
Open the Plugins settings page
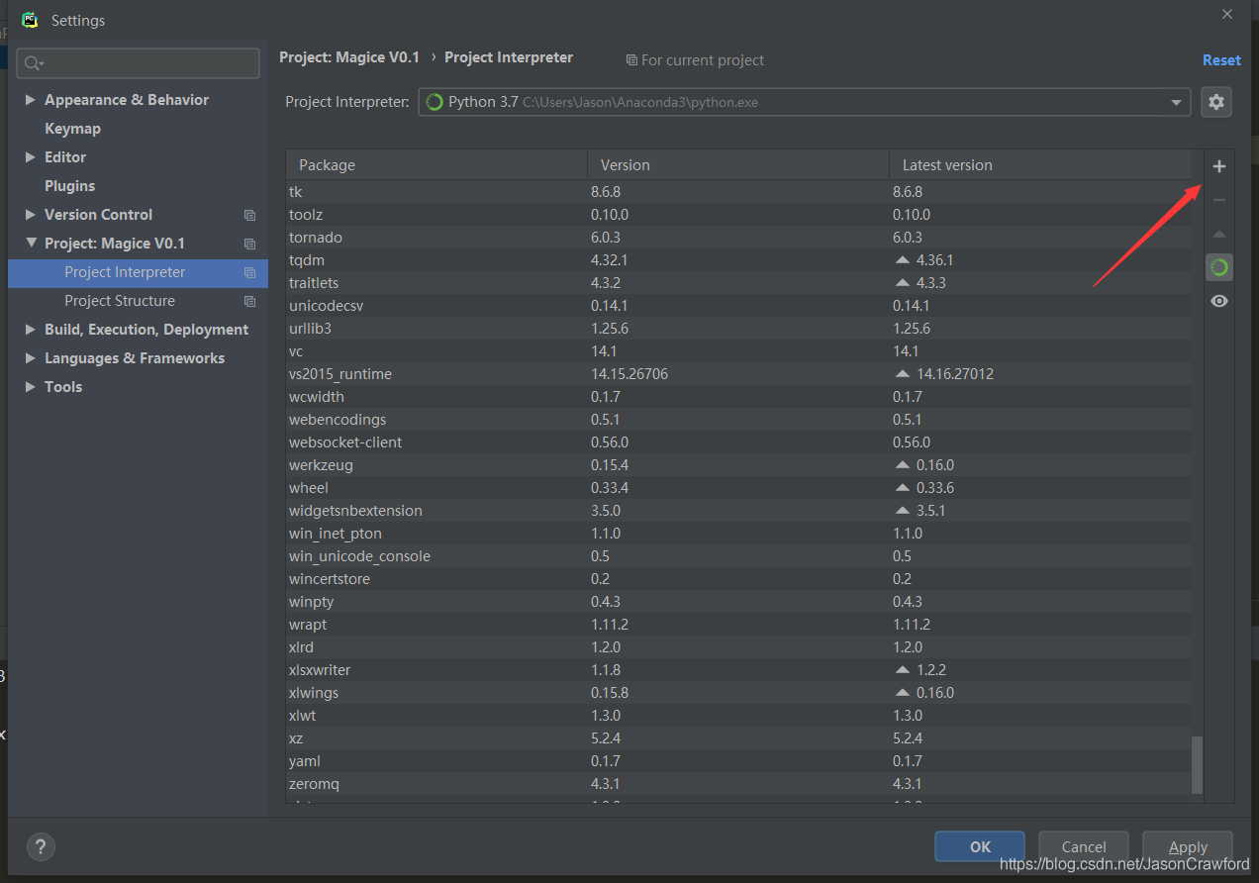click(69, 186)
